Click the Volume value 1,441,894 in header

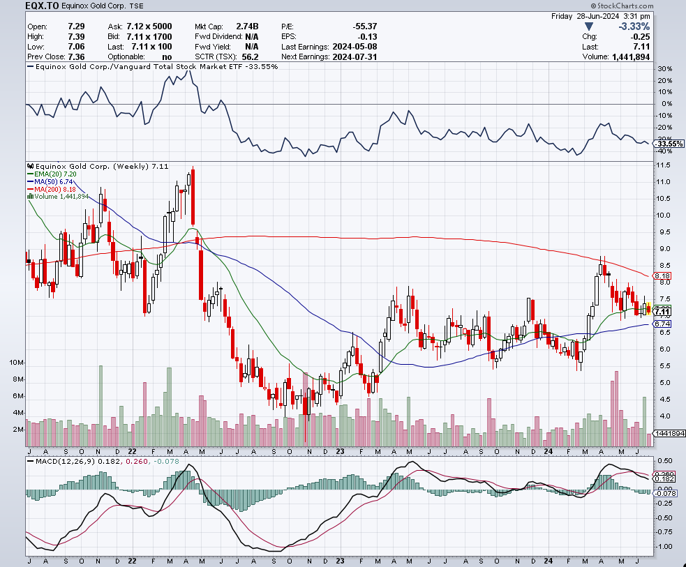pyautogui.click(x=631, y=56)
